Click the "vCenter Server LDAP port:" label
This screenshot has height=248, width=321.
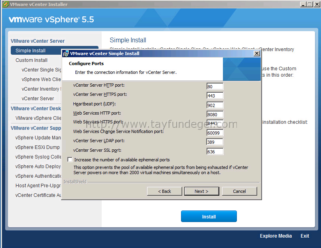tap(98, 141)
